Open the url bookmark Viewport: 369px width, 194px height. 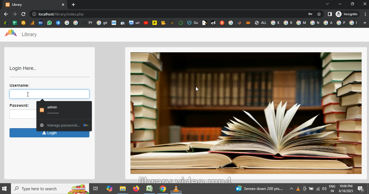134,23
